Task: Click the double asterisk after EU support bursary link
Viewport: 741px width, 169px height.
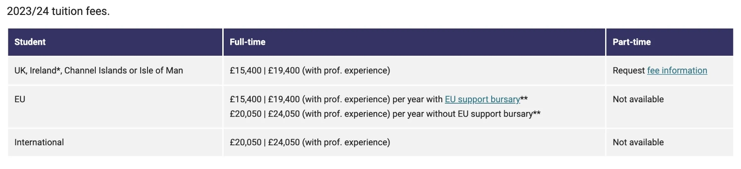Action: (x=524, y=98)
